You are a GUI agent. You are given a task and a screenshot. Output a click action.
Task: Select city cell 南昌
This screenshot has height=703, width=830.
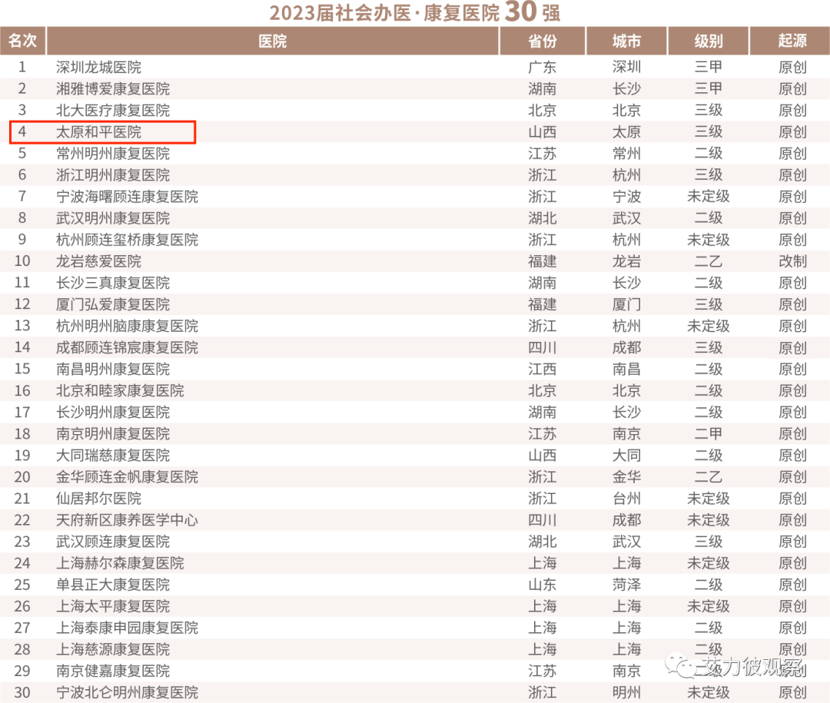click(627, 369)
